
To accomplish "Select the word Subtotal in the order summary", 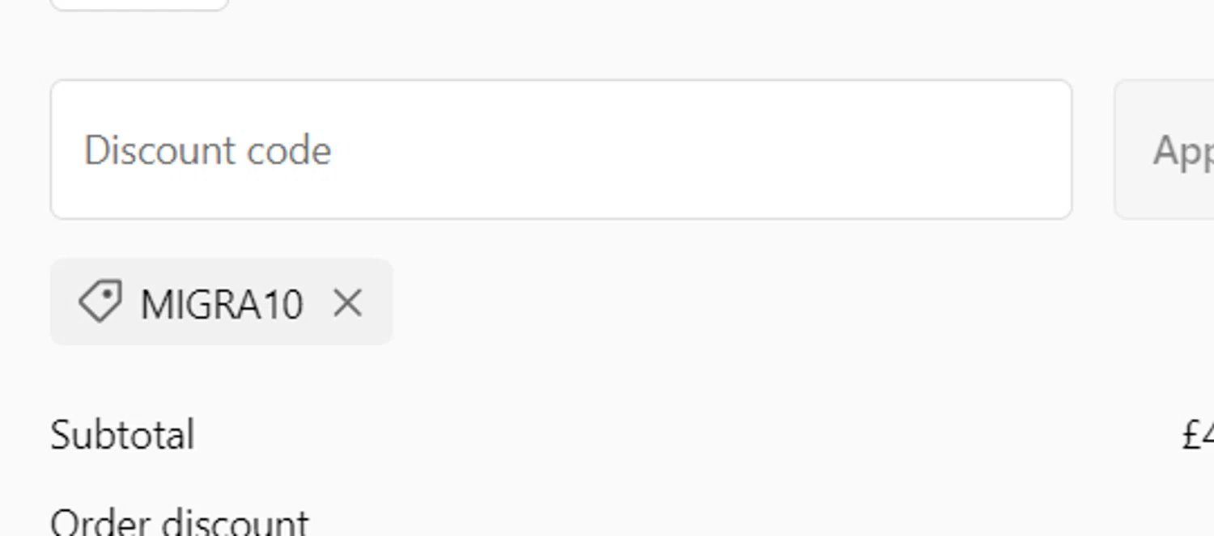I will [122, 435].
